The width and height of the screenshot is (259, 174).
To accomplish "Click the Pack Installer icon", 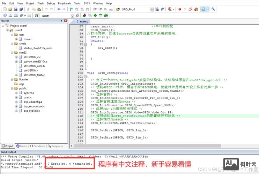I will pyautogui.click(x=106, y=15).
